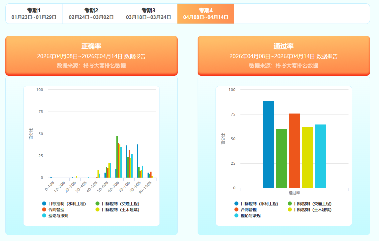Select the yellow bar in 通过率 chart
The image size is (379, 241).
tap(307, 158)
